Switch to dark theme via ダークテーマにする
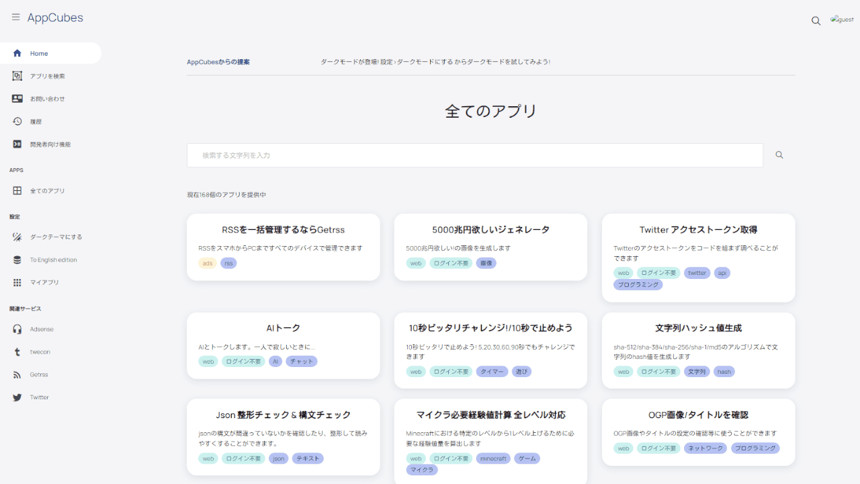 coord(50,237)
